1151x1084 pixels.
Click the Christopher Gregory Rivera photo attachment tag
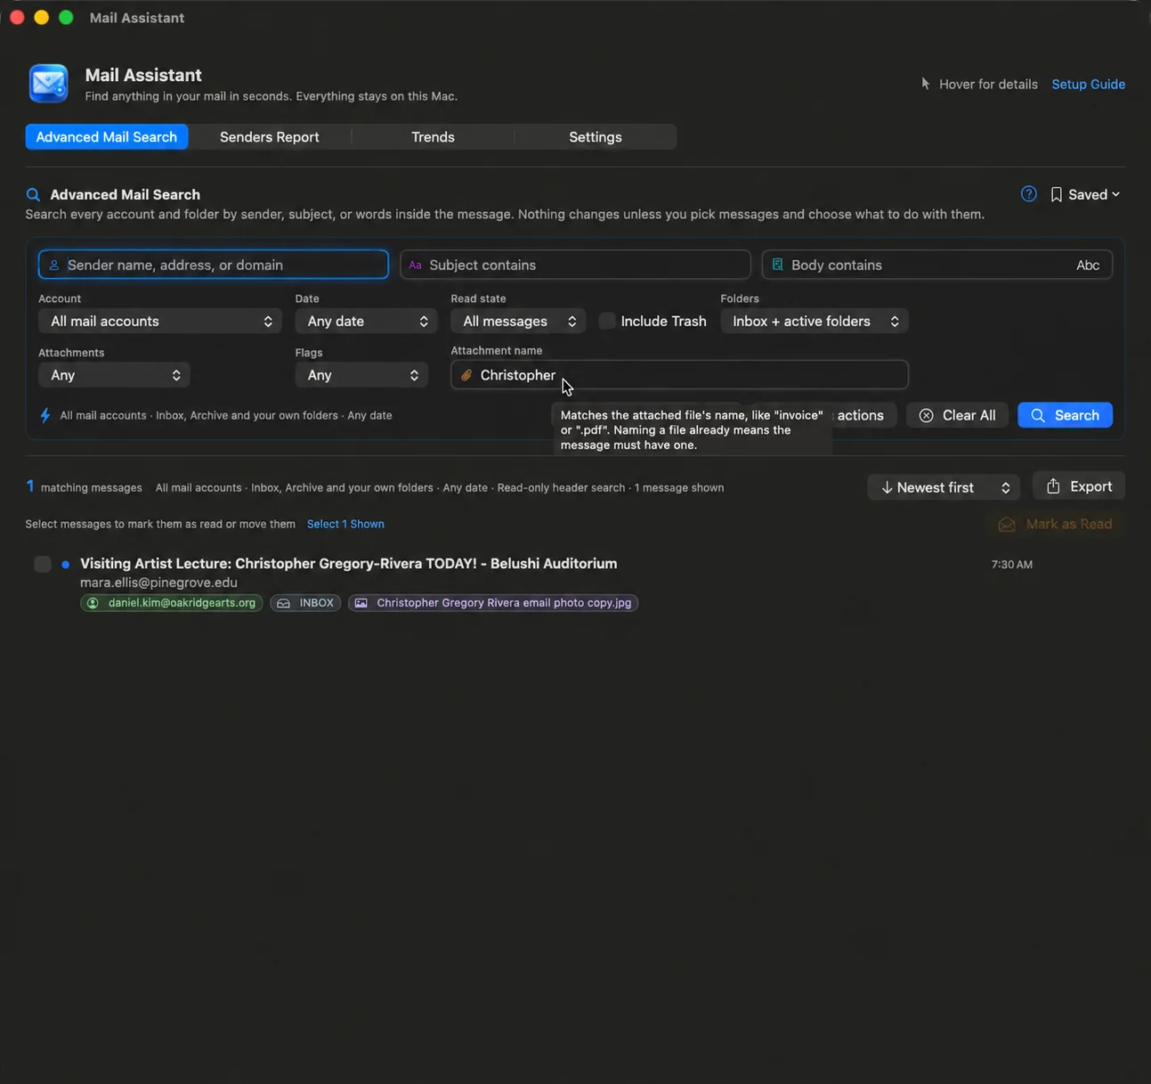[493, 603]
